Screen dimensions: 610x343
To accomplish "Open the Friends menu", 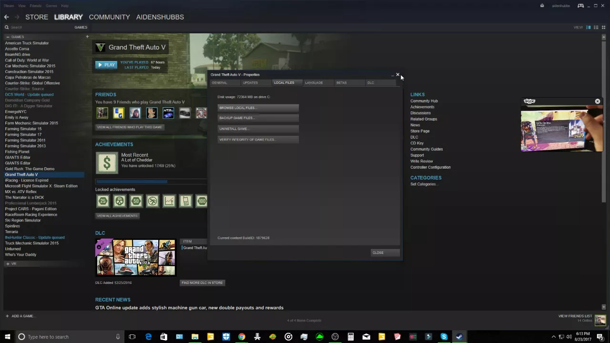I will pos(35,6).
